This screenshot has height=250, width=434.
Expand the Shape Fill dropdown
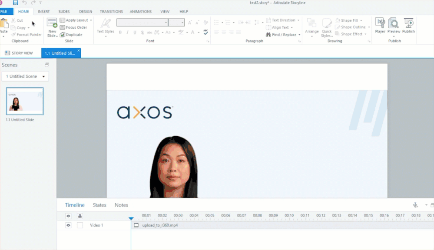click(352, 20)
